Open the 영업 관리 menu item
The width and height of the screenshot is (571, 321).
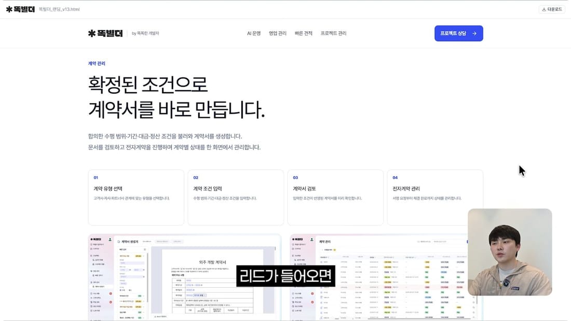click(x=278, y=33)
